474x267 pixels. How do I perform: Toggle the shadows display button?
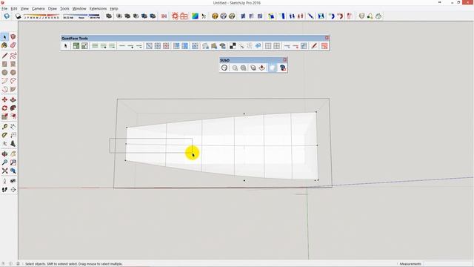tap(18, 16)
